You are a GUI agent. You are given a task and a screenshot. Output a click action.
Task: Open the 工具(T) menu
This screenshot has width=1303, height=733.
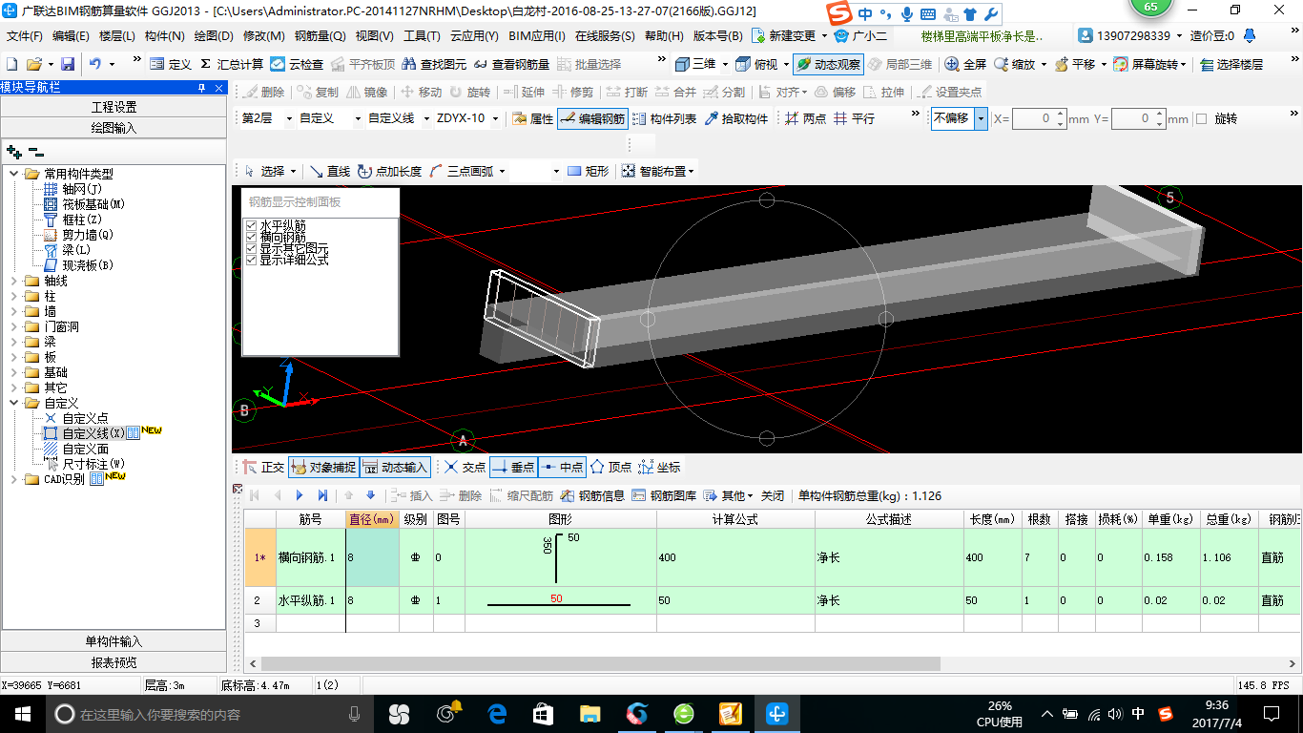[422, 36]
